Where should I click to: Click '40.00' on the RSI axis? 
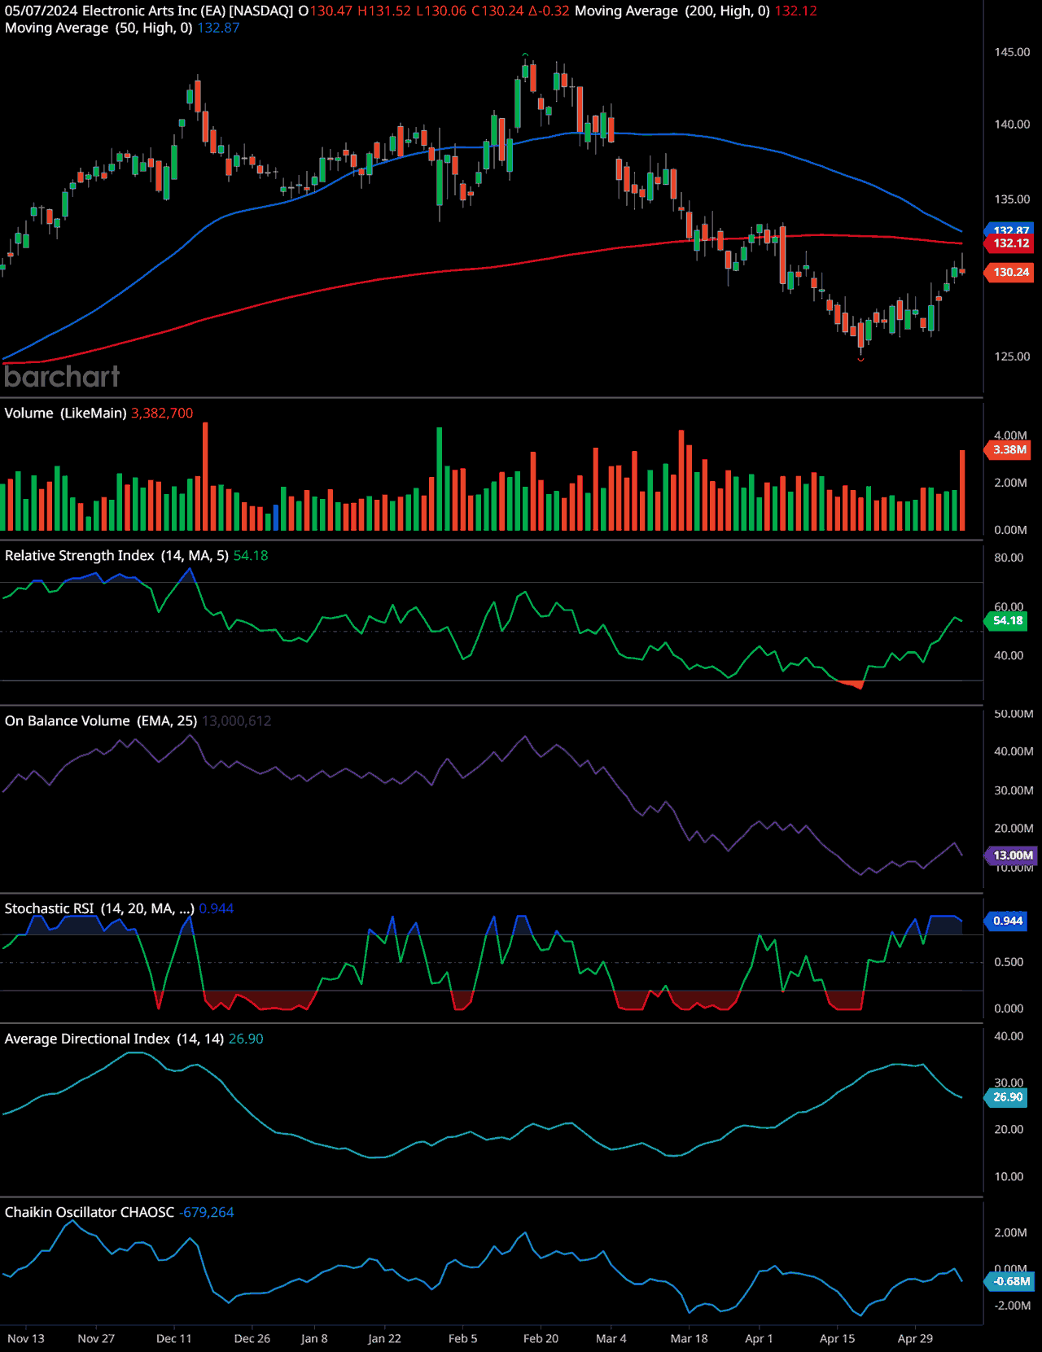click(x=1009, y=655)
